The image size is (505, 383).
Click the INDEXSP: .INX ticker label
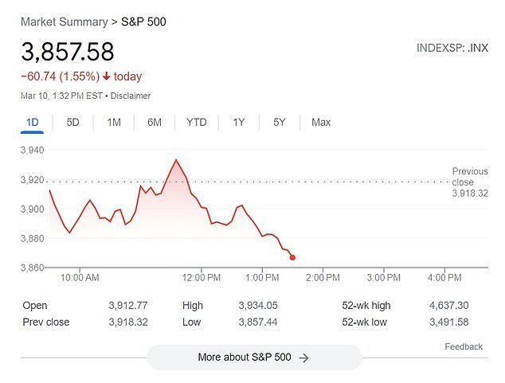[452, 48]
